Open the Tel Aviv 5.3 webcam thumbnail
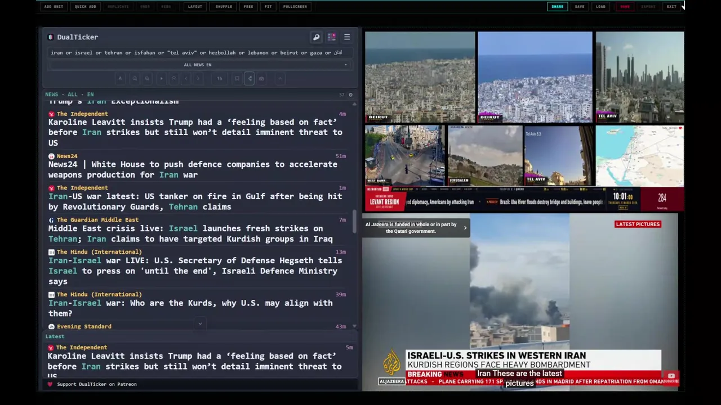This screenshot has height=405, width=721. pos(559,155)
